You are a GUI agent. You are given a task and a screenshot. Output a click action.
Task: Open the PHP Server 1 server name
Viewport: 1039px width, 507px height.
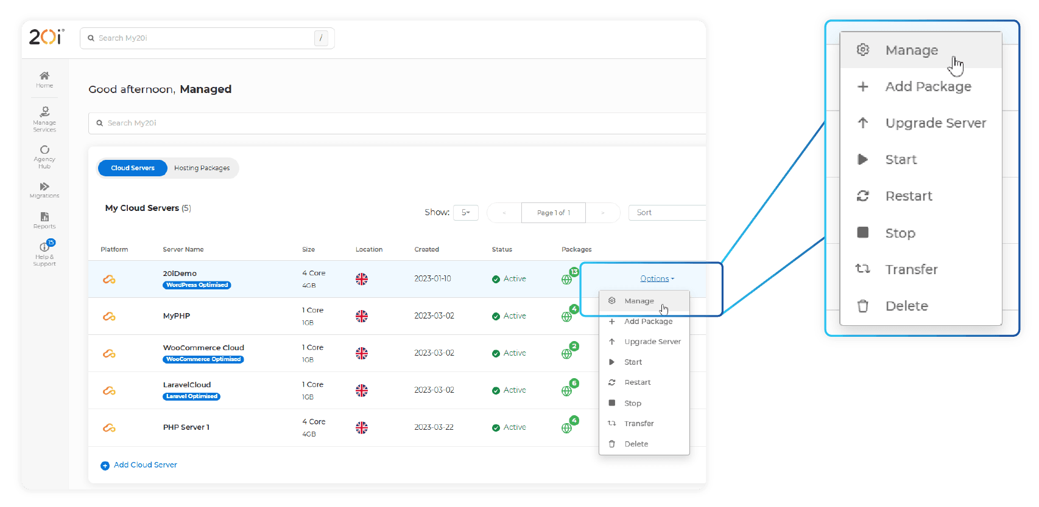pos(186,427)
